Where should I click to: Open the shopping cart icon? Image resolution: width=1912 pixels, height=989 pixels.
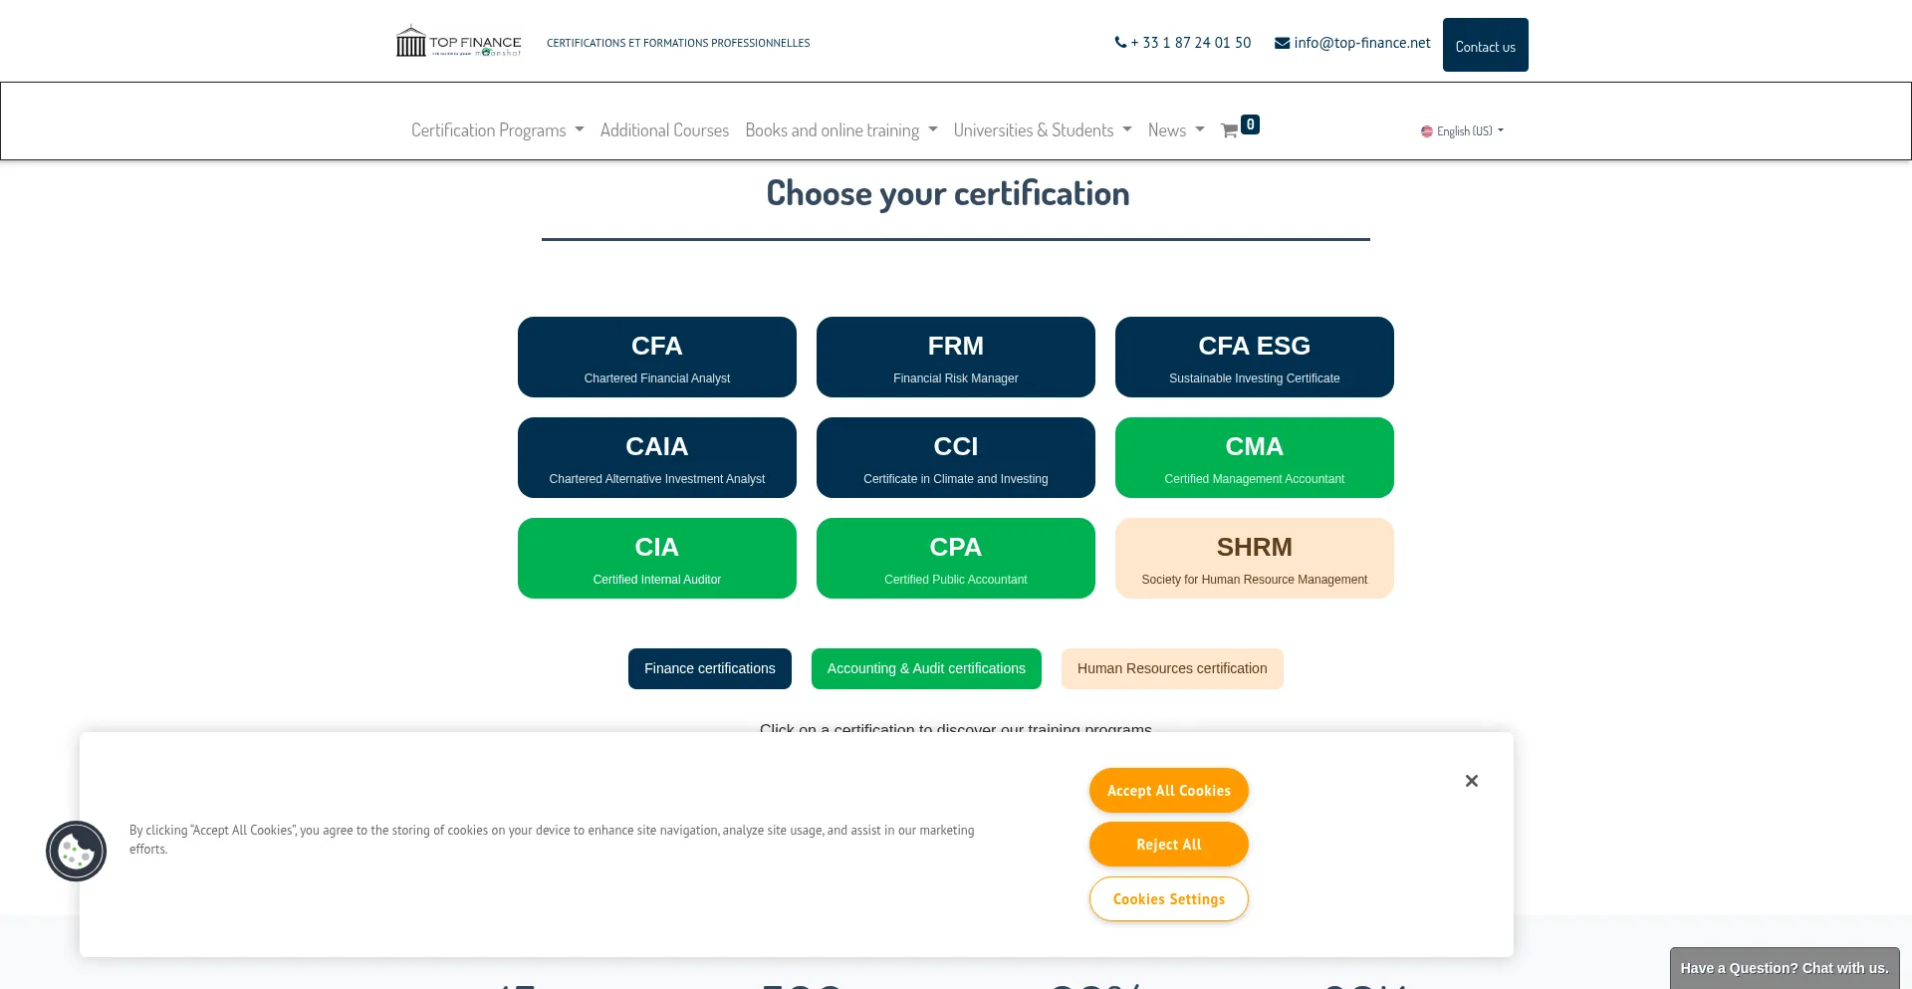pyautogui.click(x=1231, y=129)
